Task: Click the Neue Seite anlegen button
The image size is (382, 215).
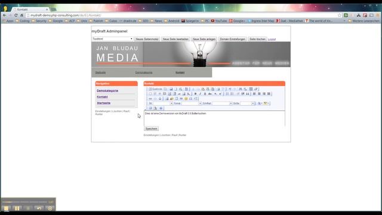Action: click(204, 39)
